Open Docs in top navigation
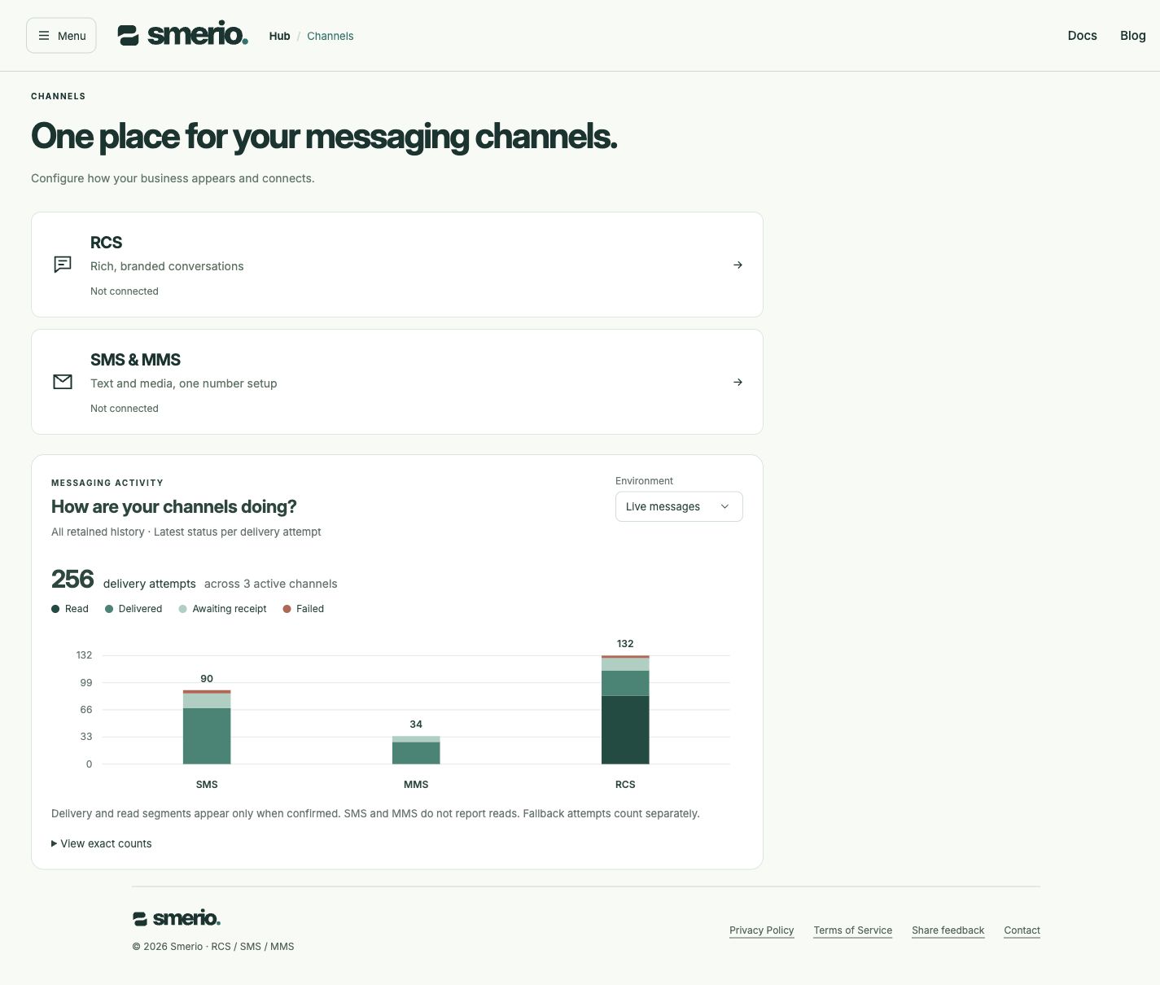This screenshot has width=1160, height=985. [x=1082, y=35]
